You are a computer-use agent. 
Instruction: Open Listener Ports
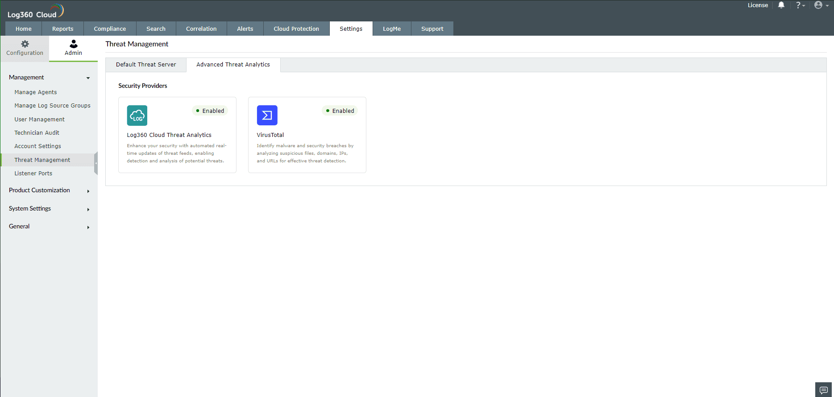coord(33,174)
